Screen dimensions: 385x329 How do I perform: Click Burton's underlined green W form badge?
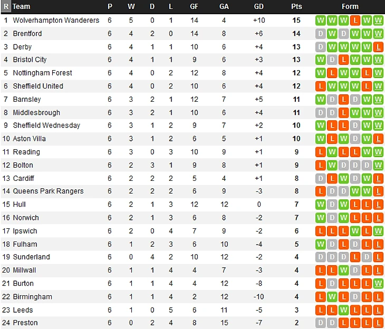[378, 284]
